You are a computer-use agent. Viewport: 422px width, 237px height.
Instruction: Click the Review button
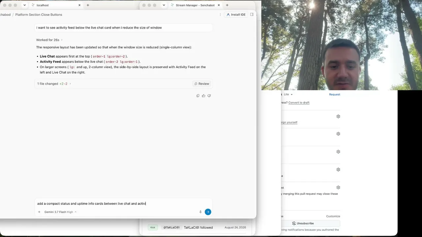pyautogui.click(x=202, y=84)
